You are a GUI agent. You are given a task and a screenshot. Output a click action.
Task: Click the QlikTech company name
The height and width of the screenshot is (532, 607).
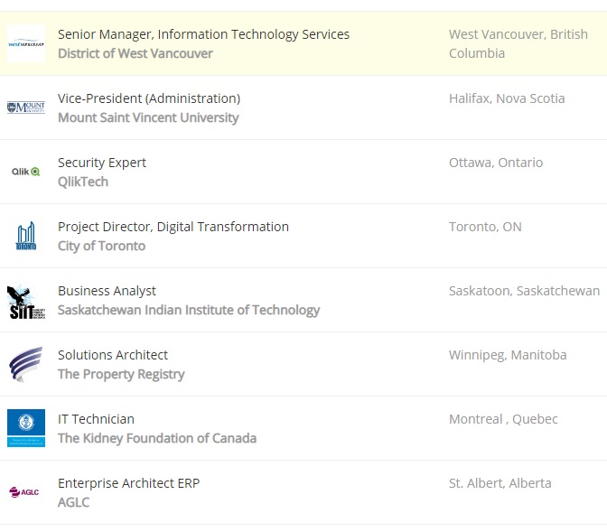[83, 182]
